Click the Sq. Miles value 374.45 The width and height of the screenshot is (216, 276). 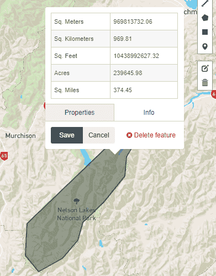pos(123,90)
